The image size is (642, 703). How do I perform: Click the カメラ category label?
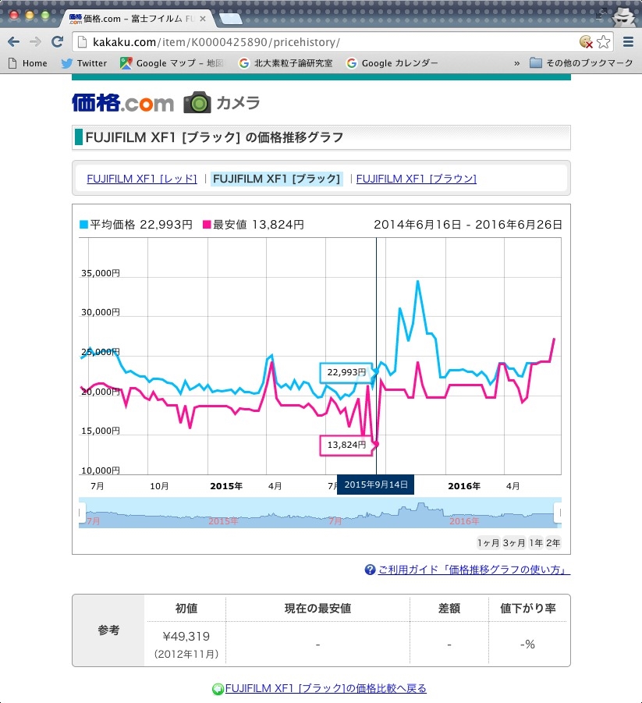coord(238,103)
